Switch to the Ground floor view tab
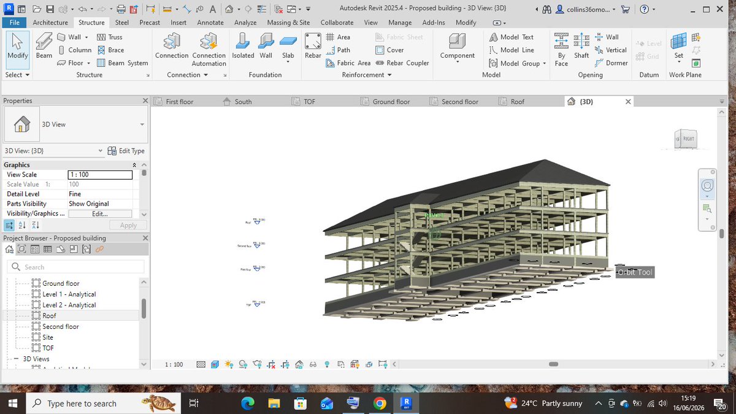736x414 pixels. [391, 102]
